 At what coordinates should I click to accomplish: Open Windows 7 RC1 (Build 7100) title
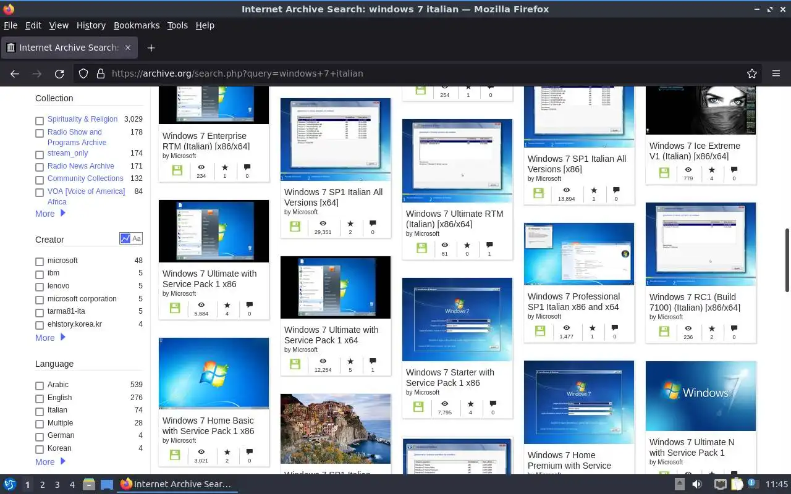[695, 302]
